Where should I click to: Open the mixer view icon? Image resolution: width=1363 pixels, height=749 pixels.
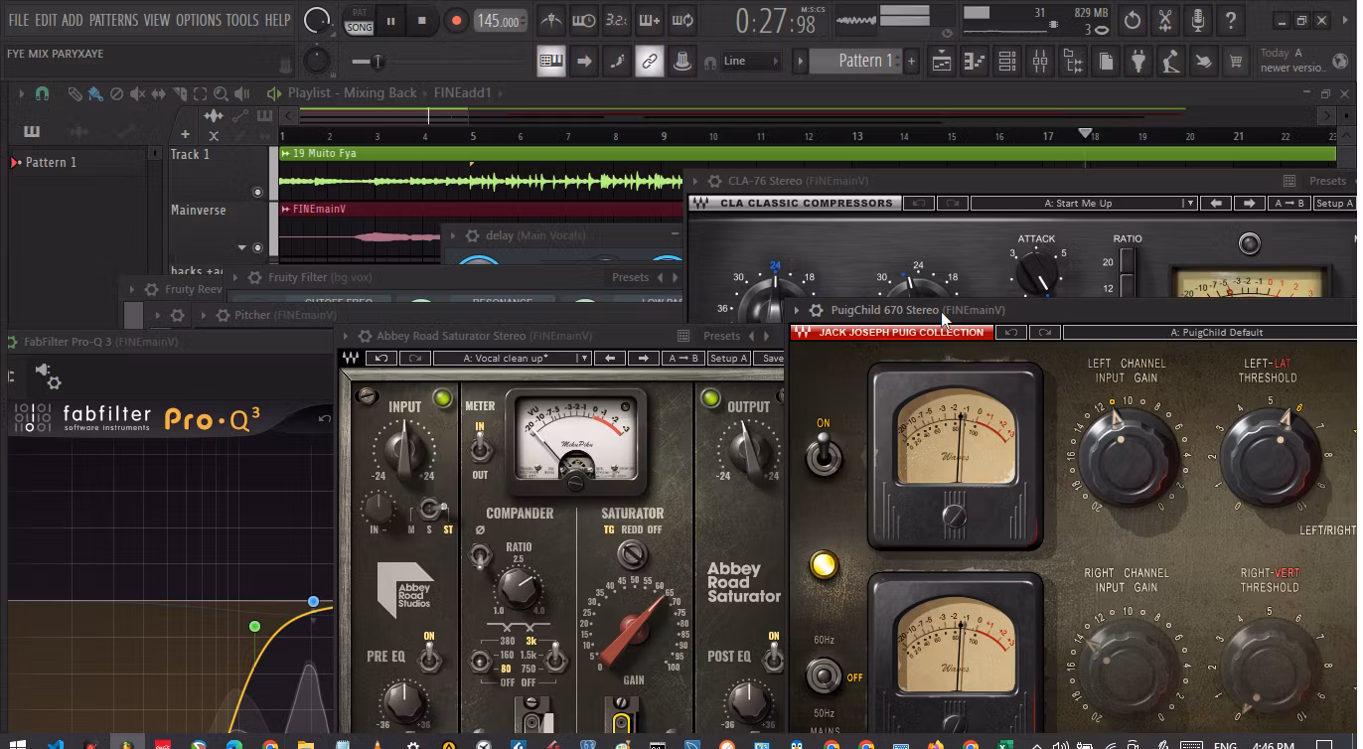coord(1040,62)
